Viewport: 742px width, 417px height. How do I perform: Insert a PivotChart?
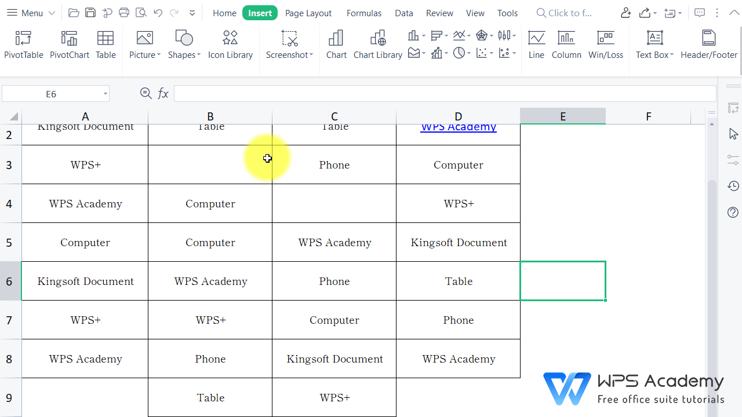70,45
